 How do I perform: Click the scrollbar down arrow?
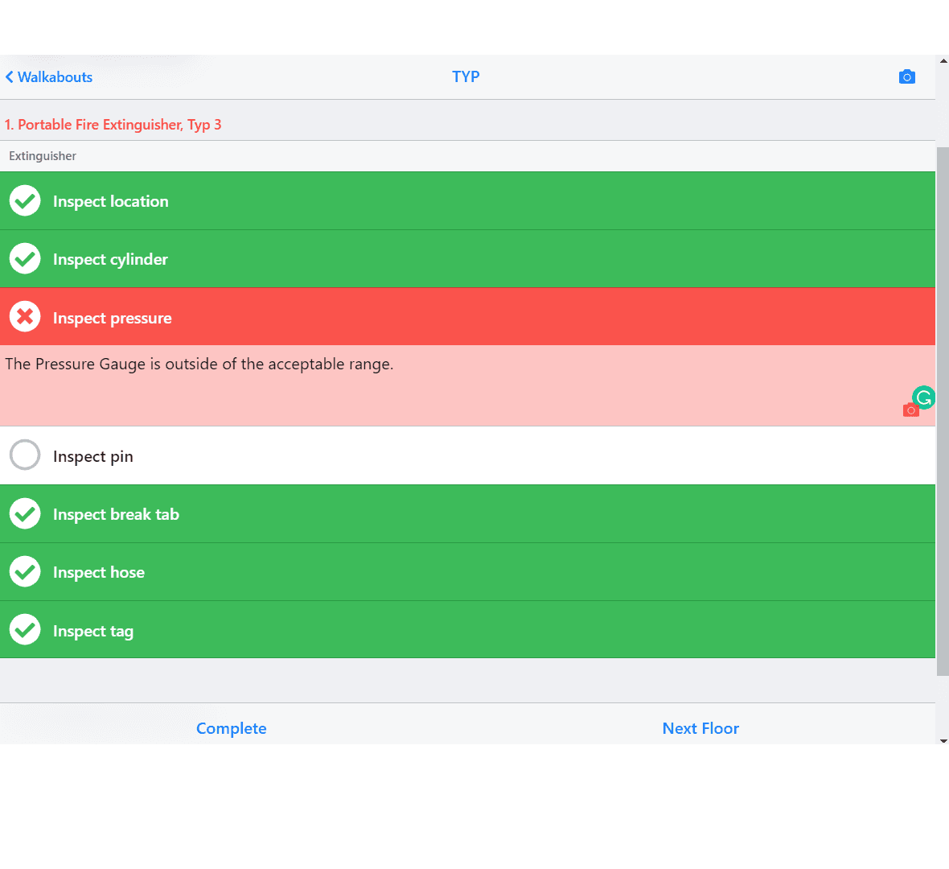click(943, 740)
